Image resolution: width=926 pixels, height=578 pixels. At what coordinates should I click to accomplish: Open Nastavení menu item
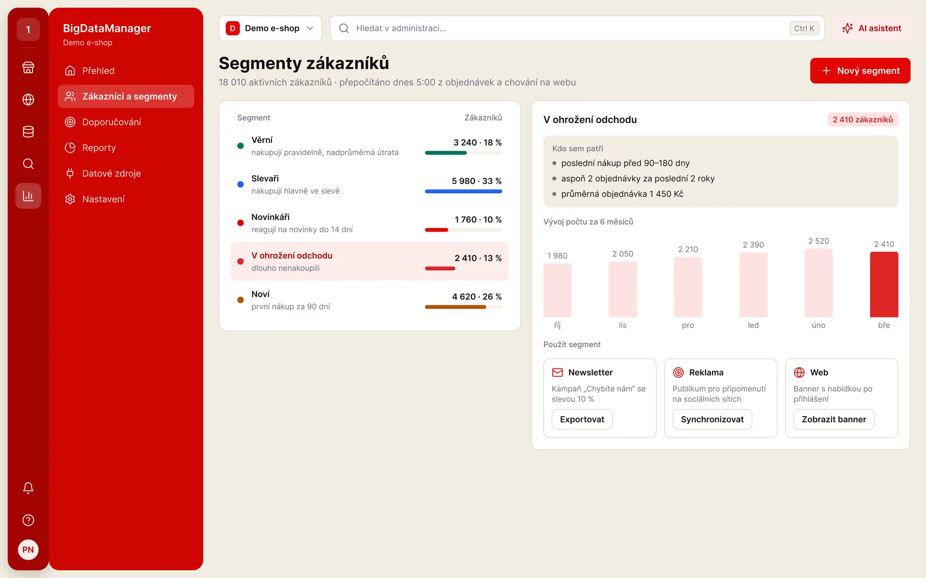pyautogui.click(x=126, y=199)
